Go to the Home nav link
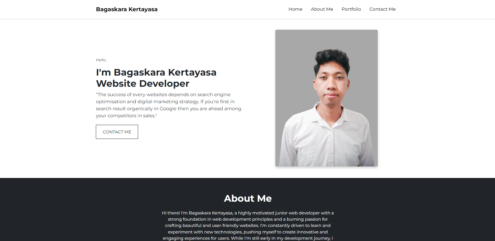This screenshot has height=241, width=495. [x=295, y=9]
